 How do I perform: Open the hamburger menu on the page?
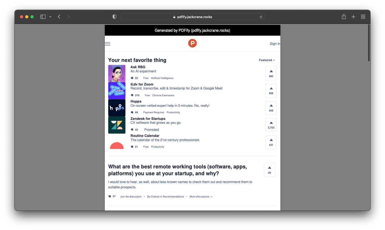click(x=107, y=44)
